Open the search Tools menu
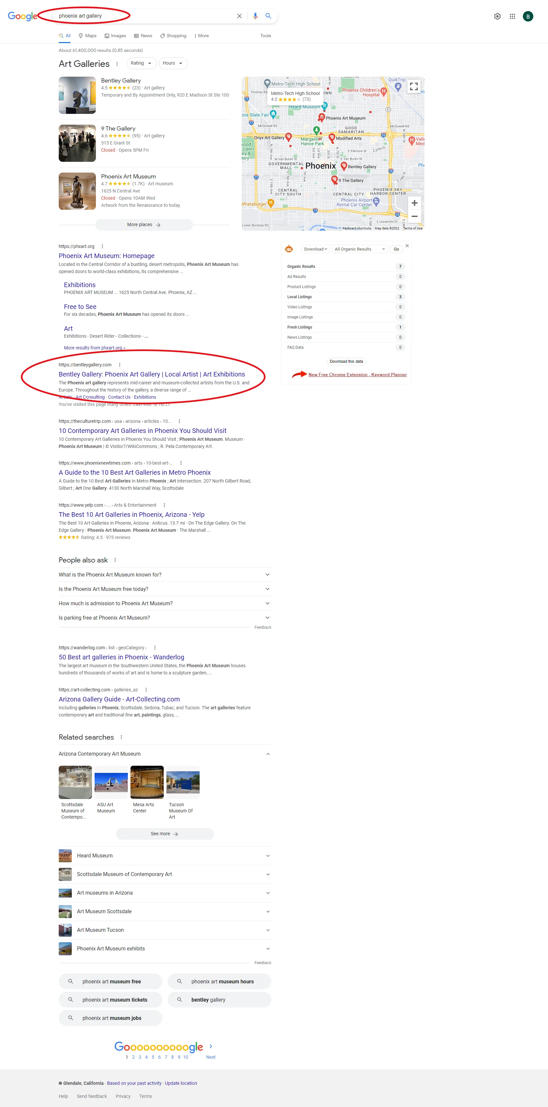548x1107 pixels. click(266, 36)
